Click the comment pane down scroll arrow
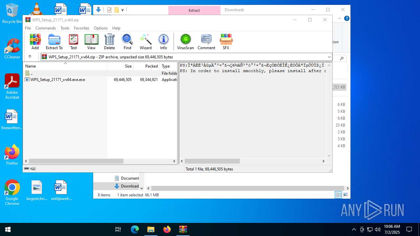 pyautogui.click(x=329, y=155)
